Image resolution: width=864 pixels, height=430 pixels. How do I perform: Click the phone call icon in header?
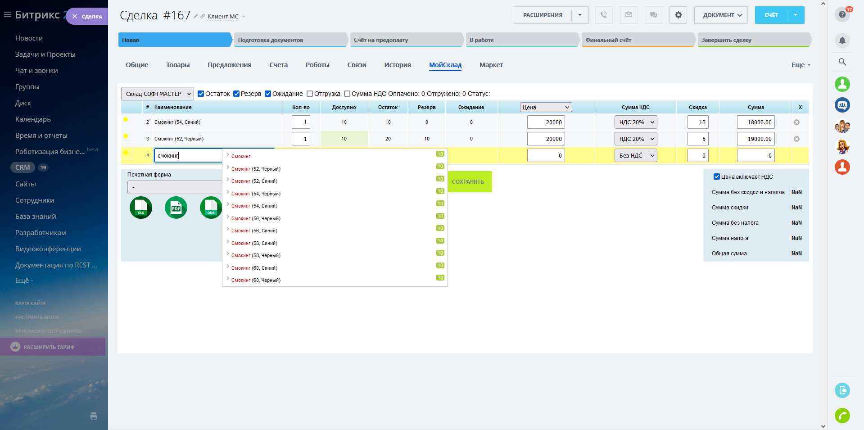(x=604, y=15)
